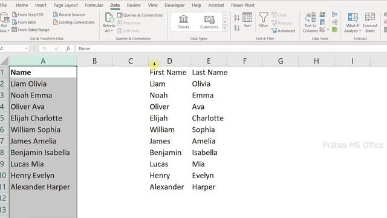This screenshot has width=387, height=218.
Task: Open Advanced filter options
Action: 283,31
